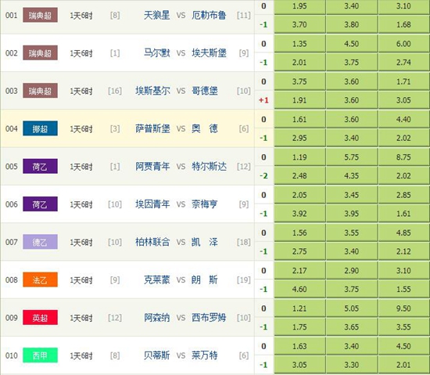Select draw odds 5.75 in match 005

[352, 157]
